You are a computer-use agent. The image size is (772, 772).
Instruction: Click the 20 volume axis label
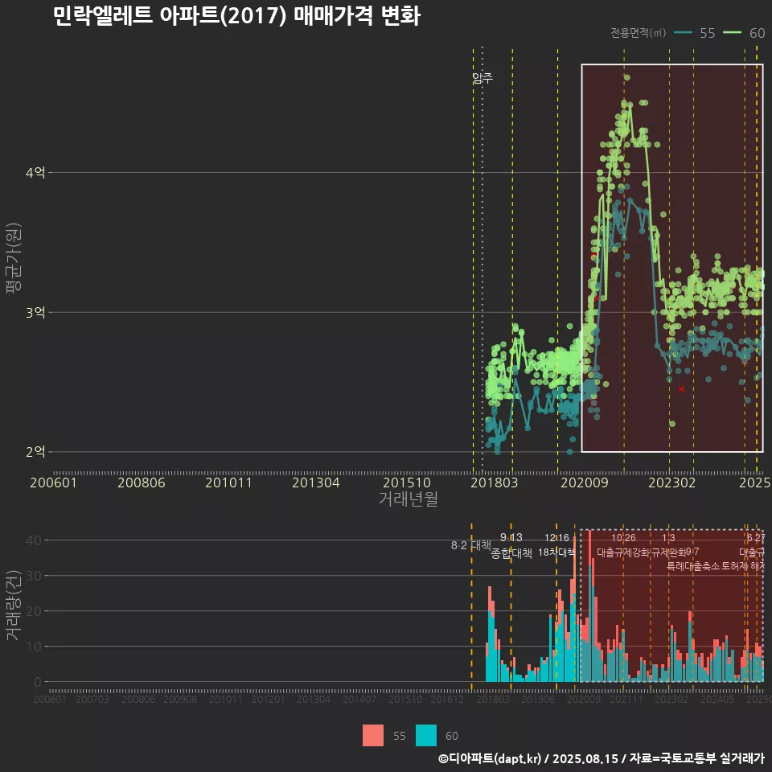click(x=34, y=611)
